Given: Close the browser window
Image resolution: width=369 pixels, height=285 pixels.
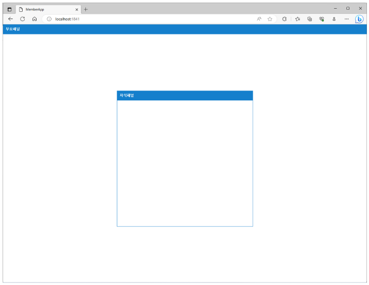Looking at the screenshot, I should [x=360, y=8].
